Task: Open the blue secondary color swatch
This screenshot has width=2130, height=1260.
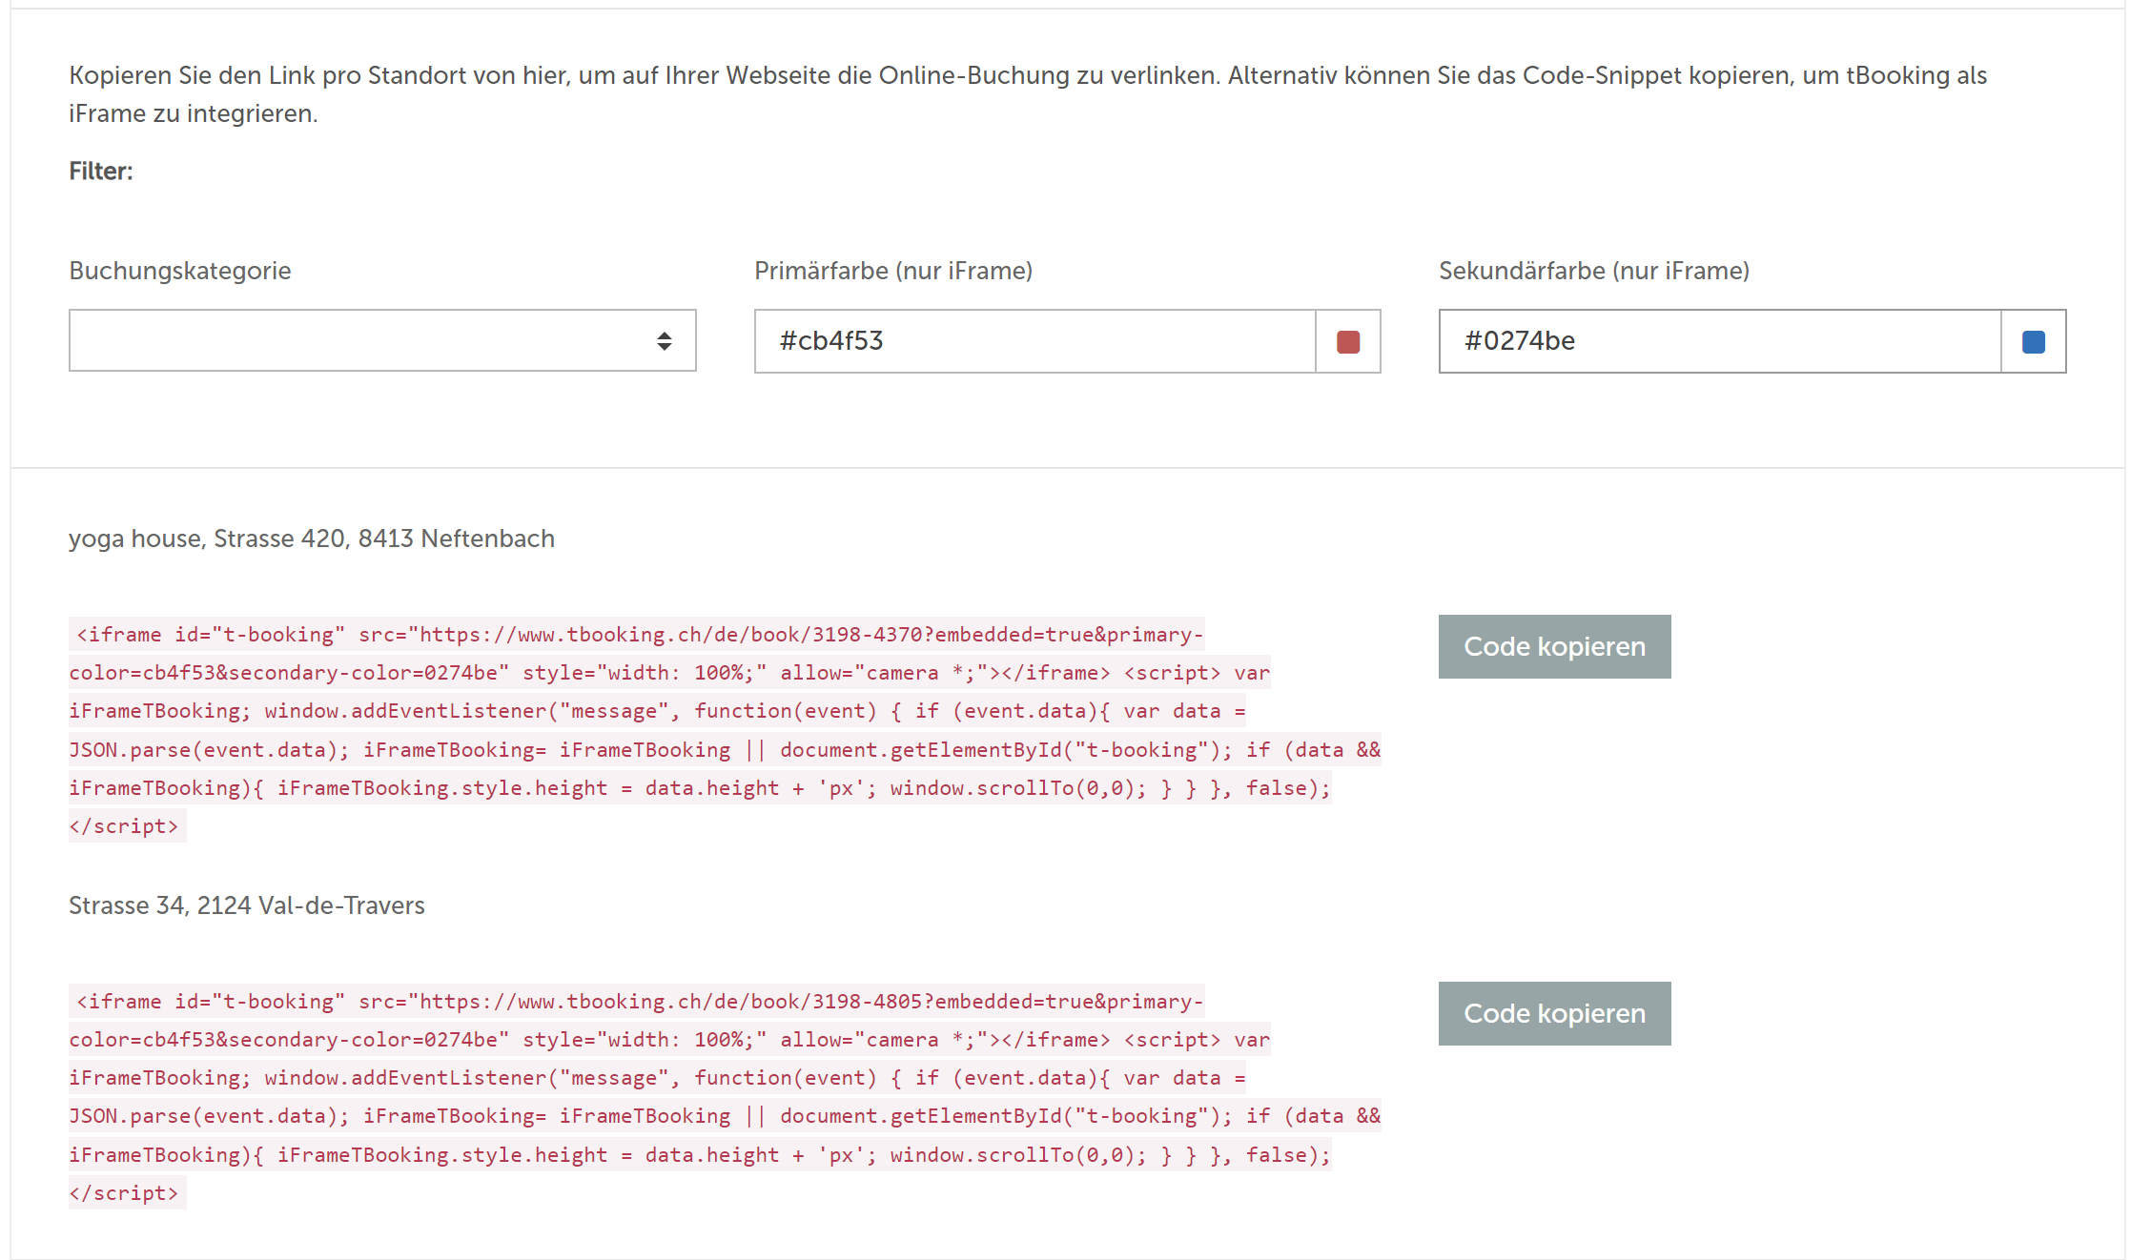Action: (x=2034, y=341)
